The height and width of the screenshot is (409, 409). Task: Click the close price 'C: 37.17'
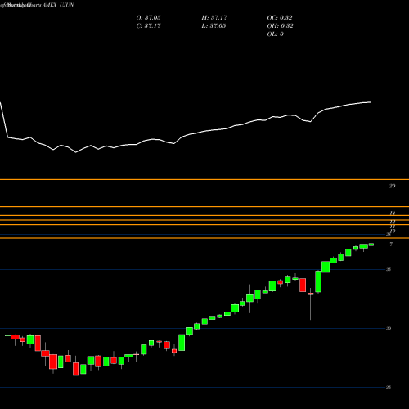(x=148, y=26)
